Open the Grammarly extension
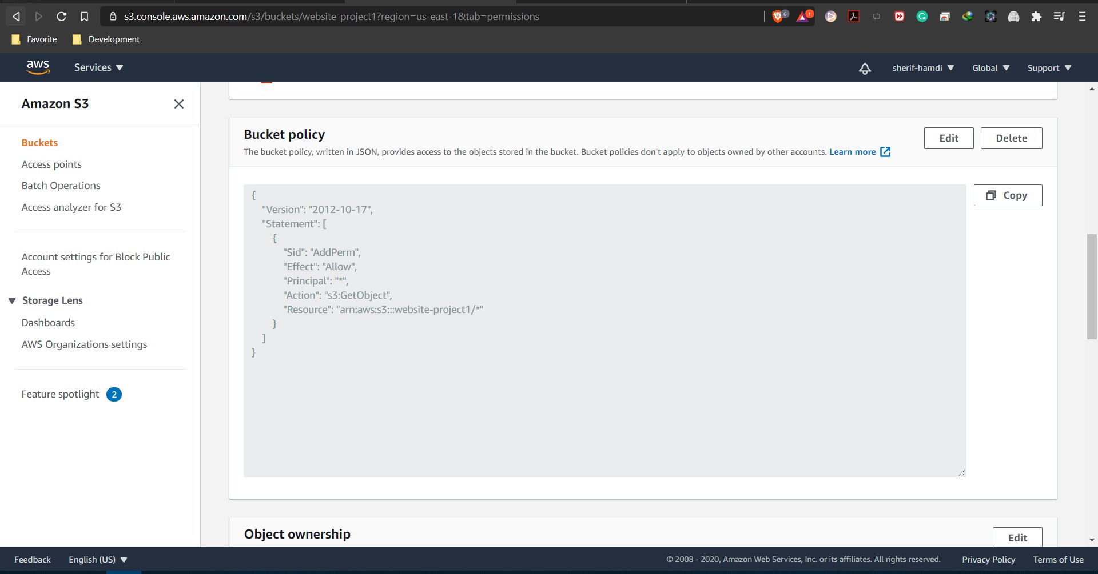The height and width of the screenshot is (574, 1098). click(922, 17)
